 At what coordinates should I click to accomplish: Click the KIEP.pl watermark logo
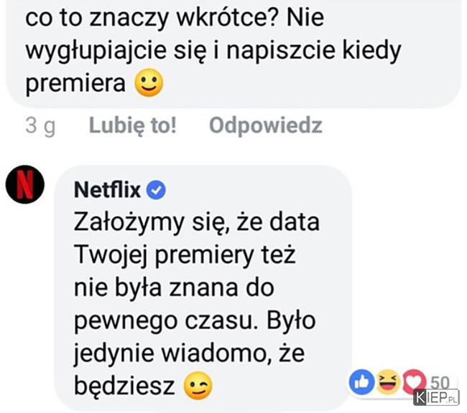point(436,398)
